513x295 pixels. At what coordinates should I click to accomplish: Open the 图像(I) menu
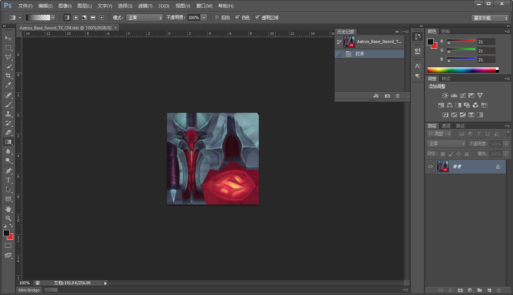(x=65, y=6)
